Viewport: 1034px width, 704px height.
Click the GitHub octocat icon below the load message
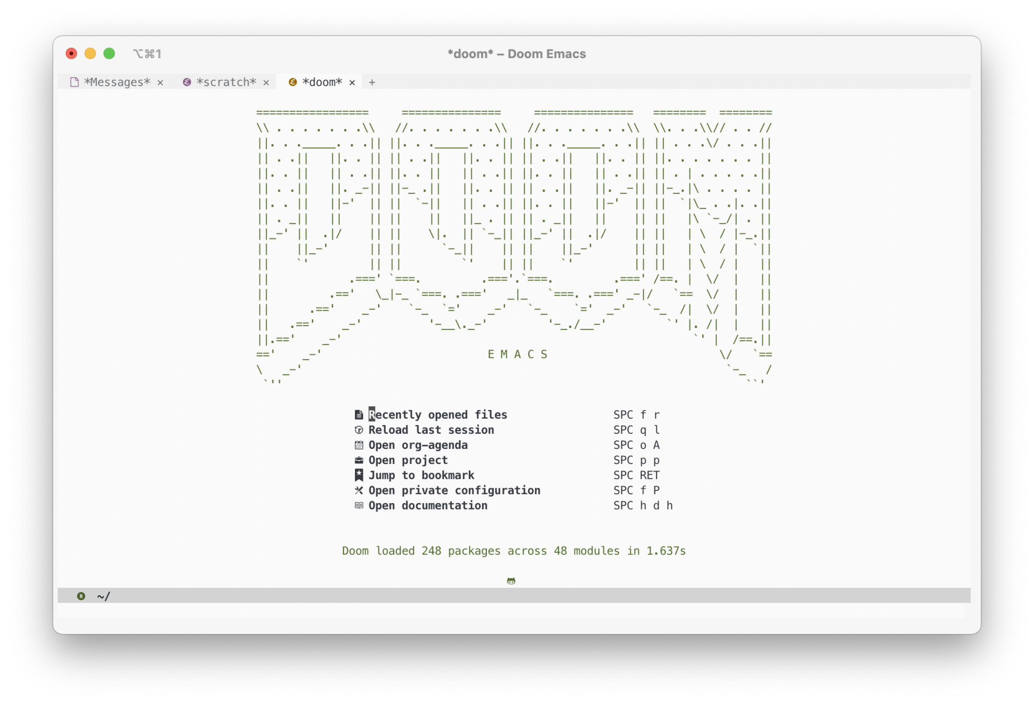click(511, 581)
